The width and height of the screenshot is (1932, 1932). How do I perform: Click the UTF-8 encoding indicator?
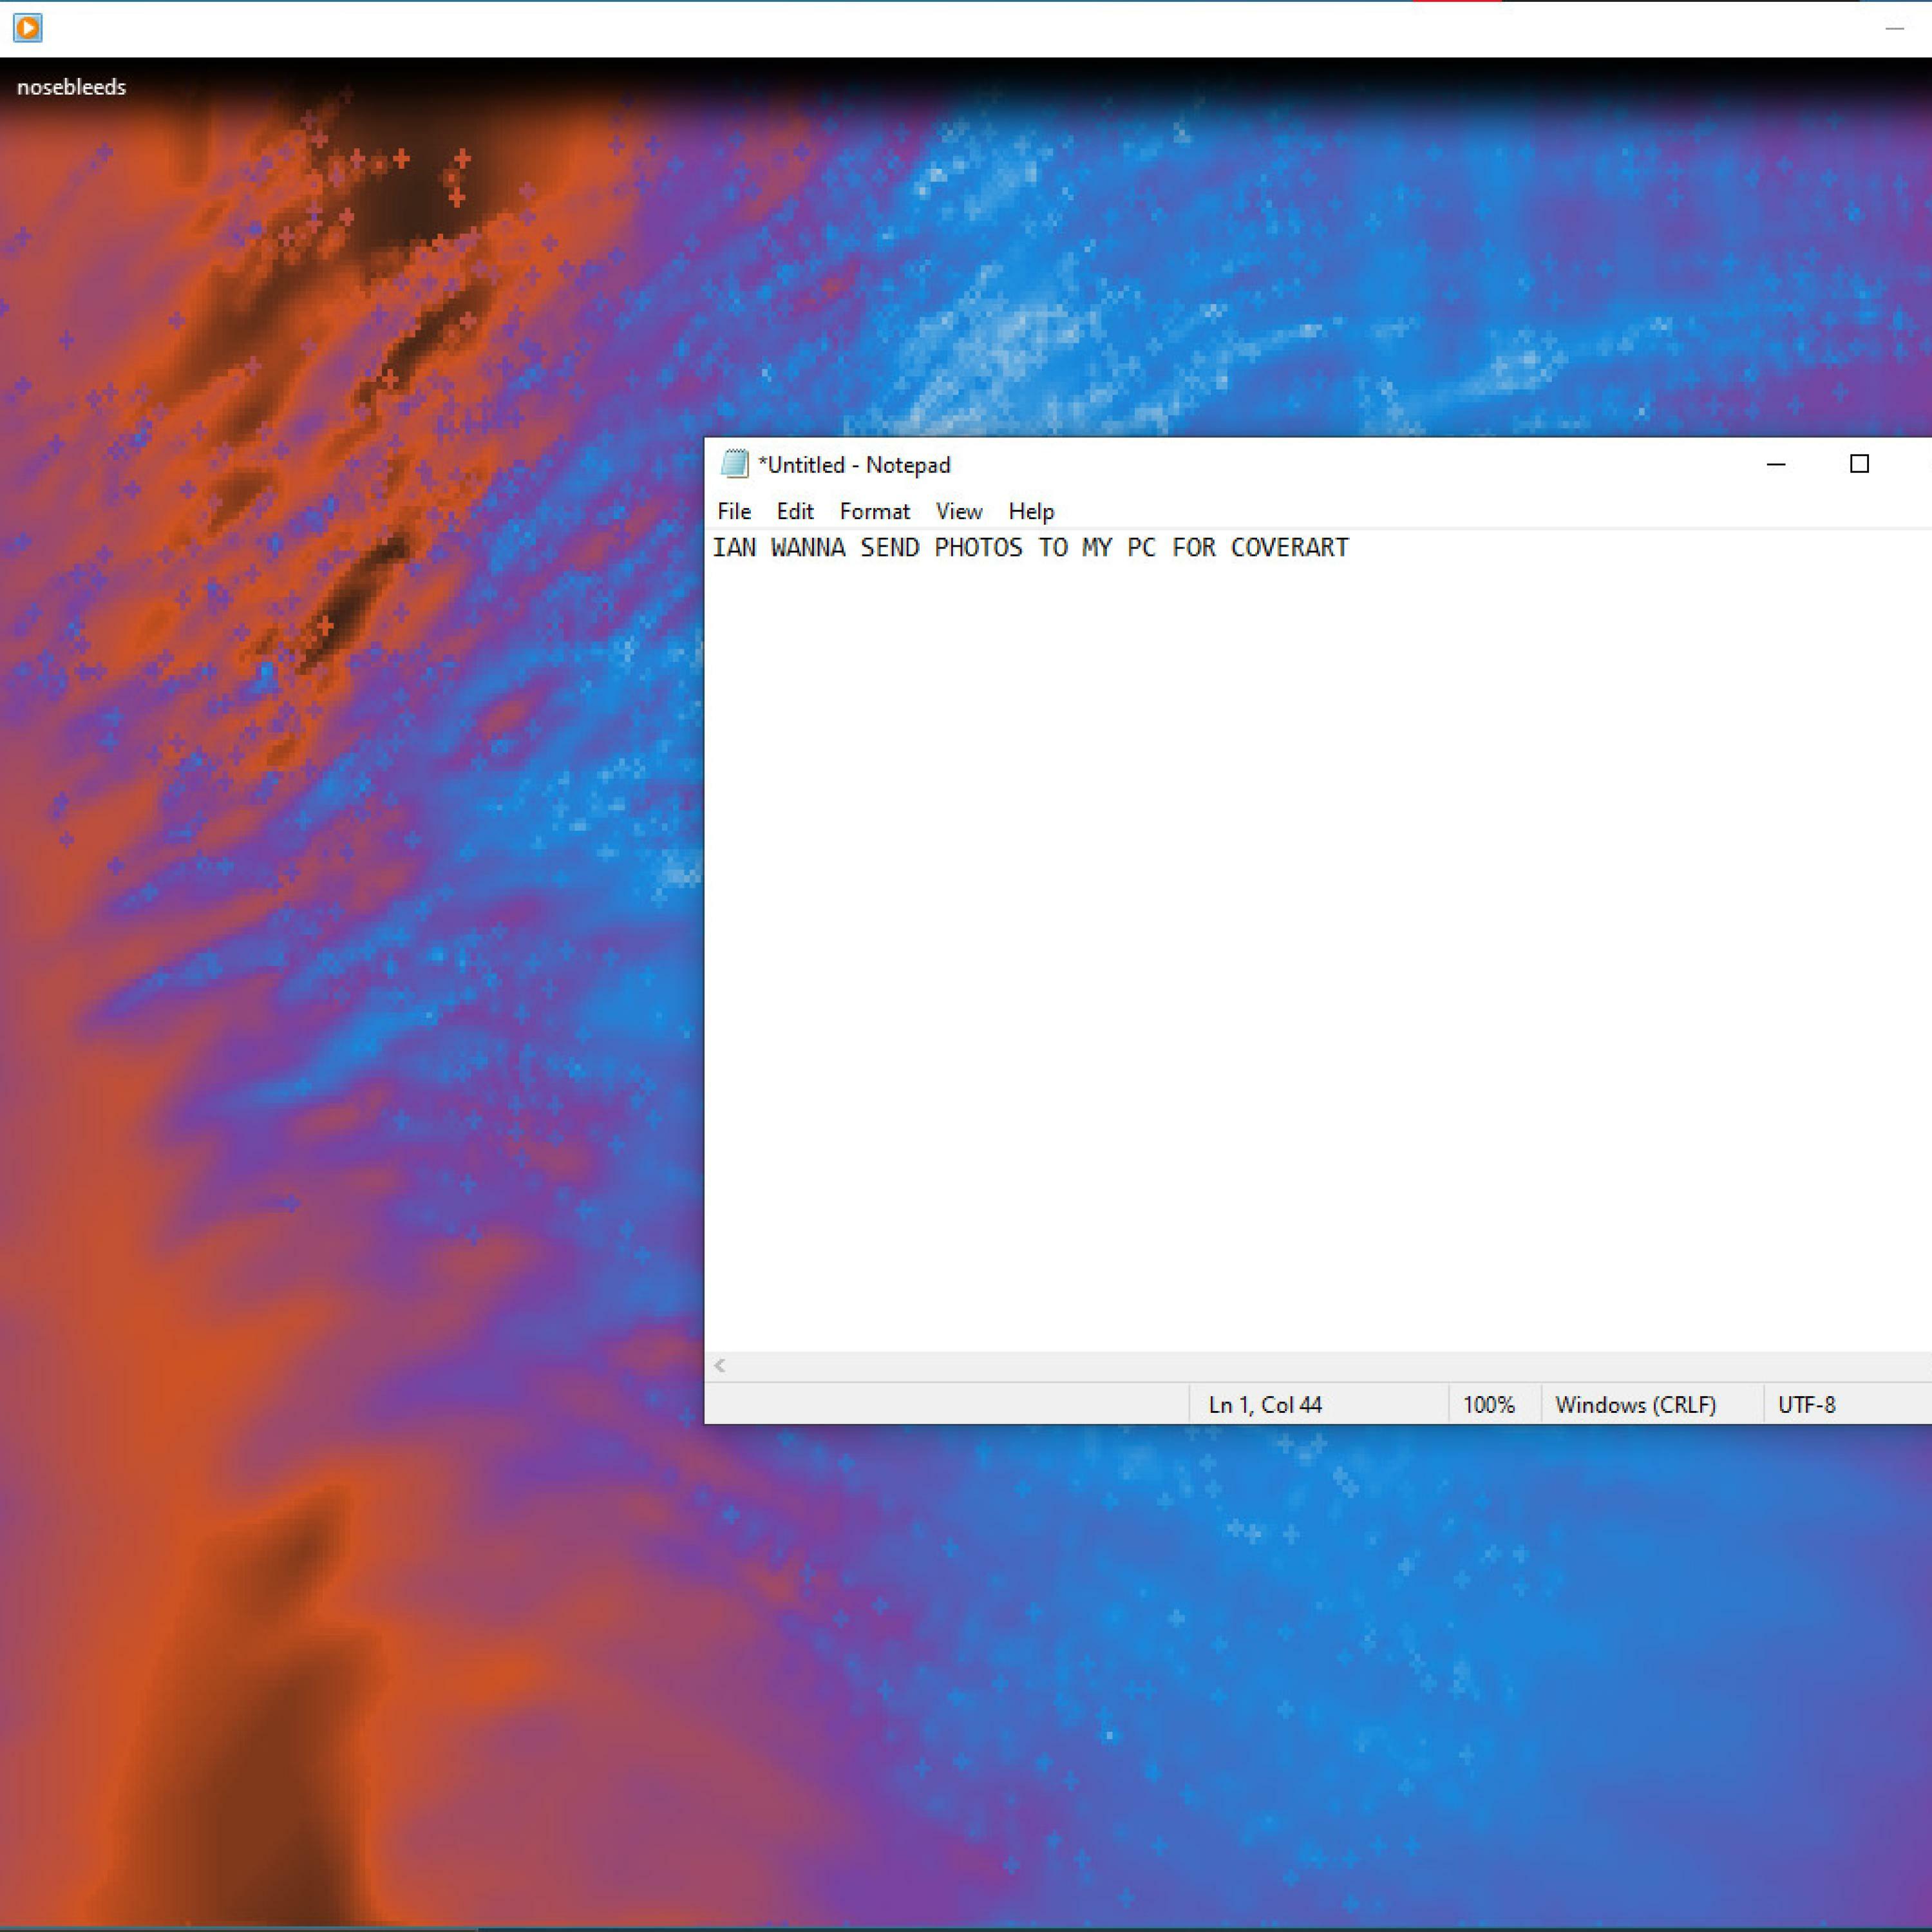[1807, 1405]
